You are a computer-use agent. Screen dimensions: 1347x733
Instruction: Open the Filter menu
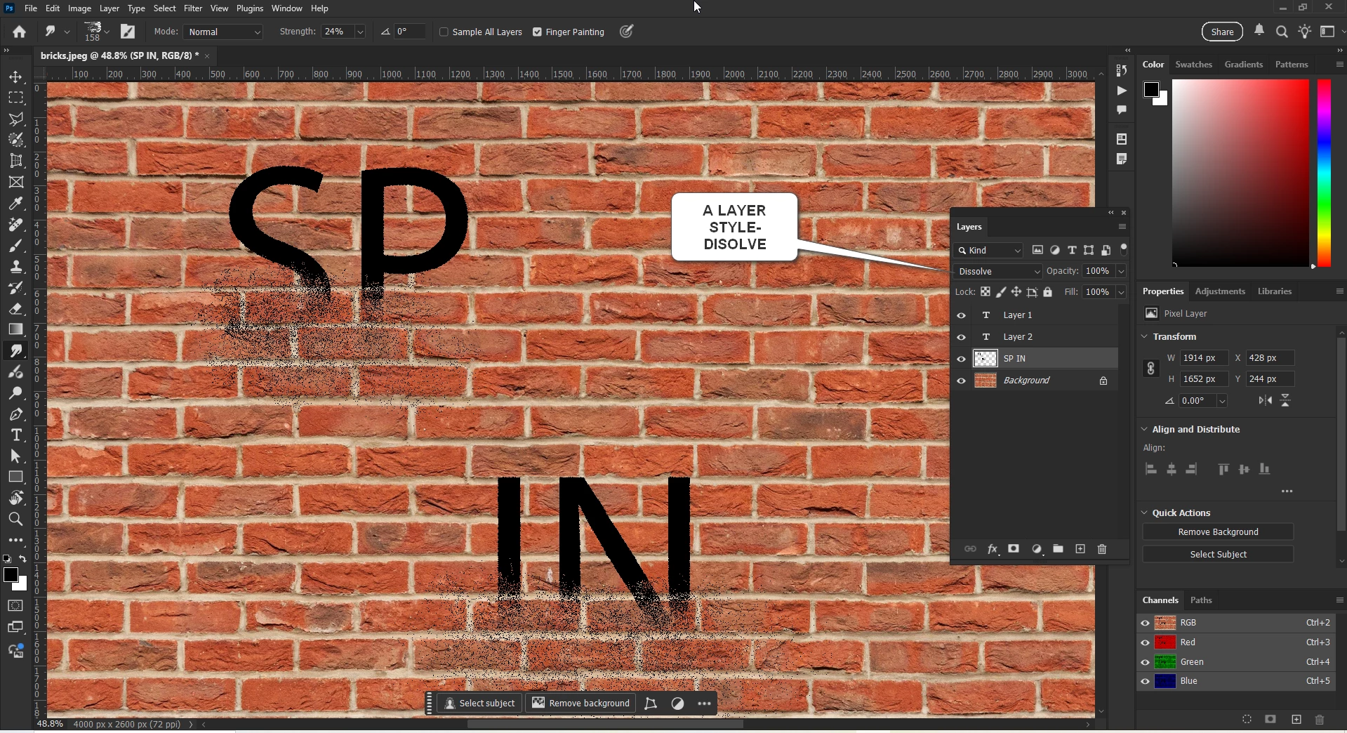tap(192, 8)
